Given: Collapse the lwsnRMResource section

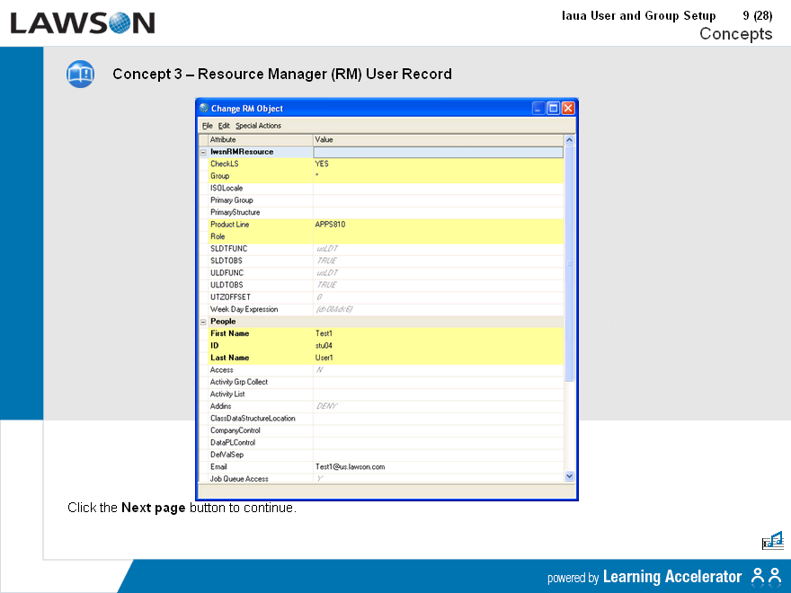Looking at the screenshot, I should 203,152.
